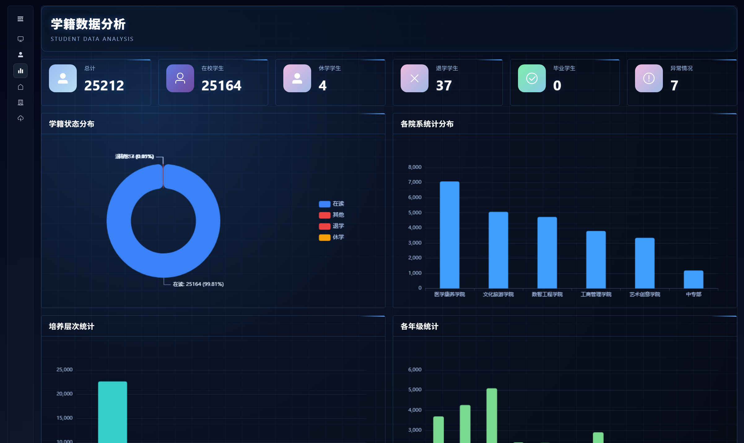Toggle the 在读 legend entry
Screen dimensions: 744x443
pyautogui.click(x=332, y=204)
